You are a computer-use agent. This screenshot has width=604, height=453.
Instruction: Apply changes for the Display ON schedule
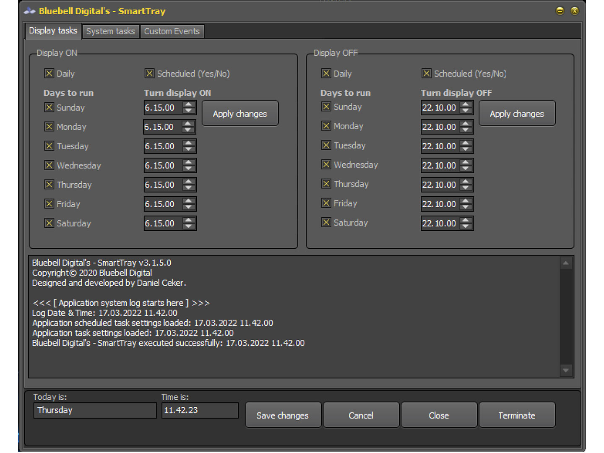(x=240, y=113)
